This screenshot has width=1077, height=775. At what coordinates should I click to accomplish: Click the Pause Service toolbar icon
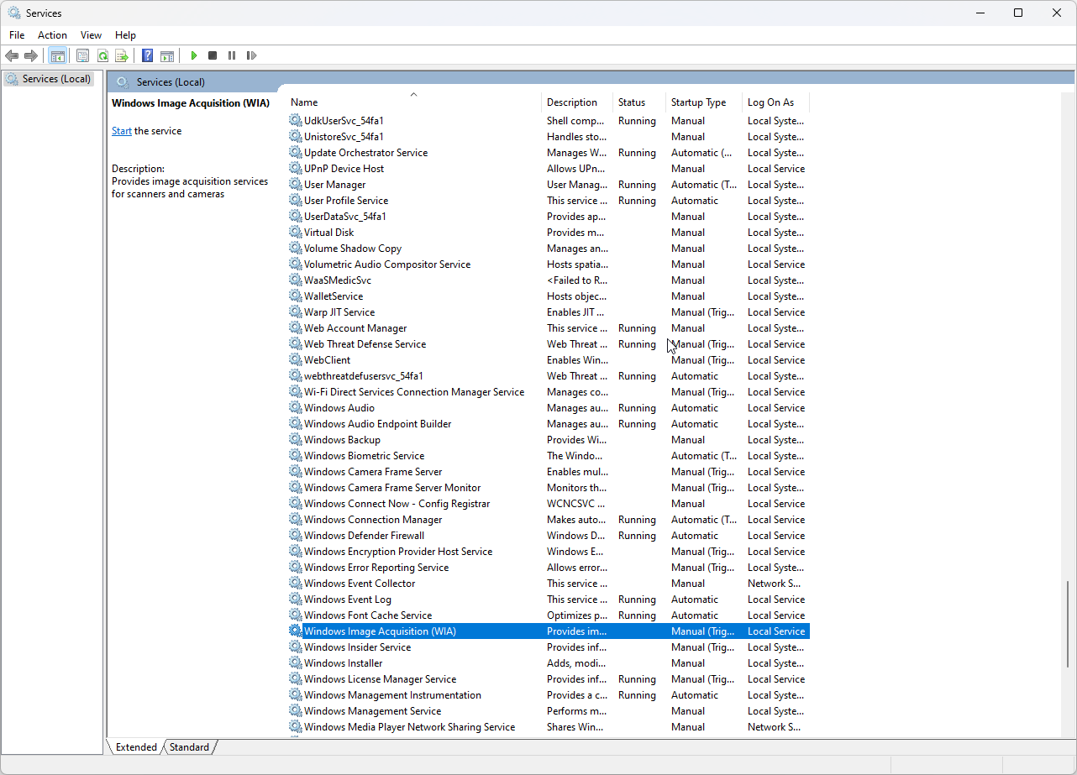point(232,55)
